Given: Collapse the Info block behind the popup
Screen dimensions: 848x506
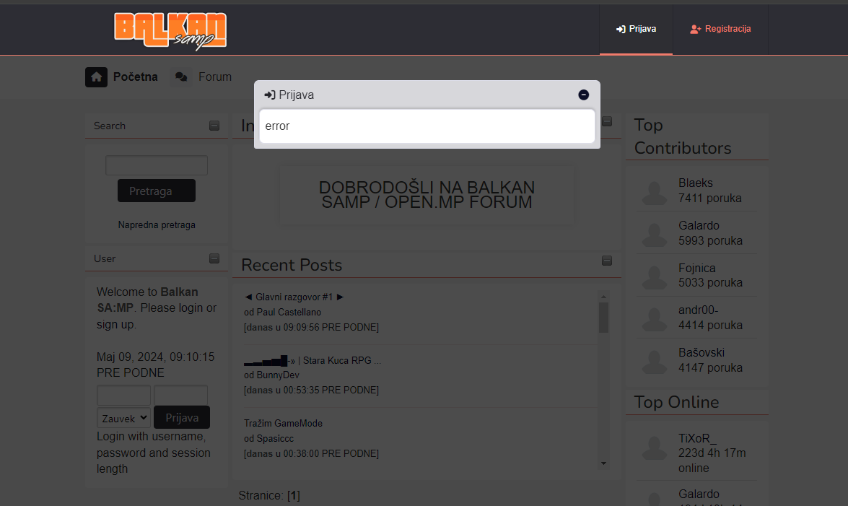Looking at the screenshot, I should 607,122.
